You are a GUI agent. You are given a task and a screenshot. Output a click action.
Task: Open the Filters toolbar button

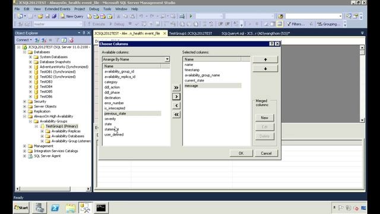click(x=296, y=24)
